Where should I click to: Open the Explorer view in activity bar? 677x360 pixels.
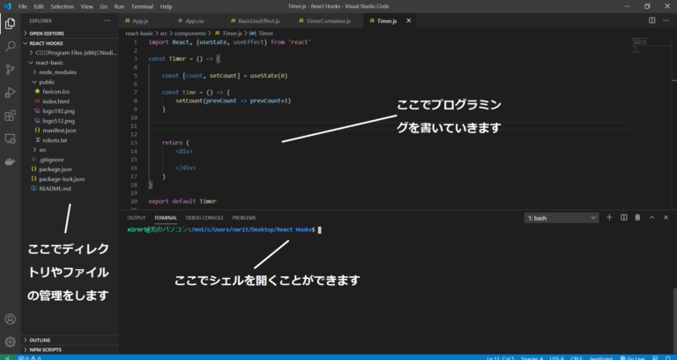tap(10, 24)
